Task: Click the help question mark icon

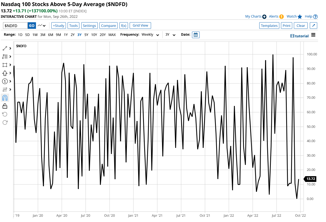Action: click(x=315, y=17)
